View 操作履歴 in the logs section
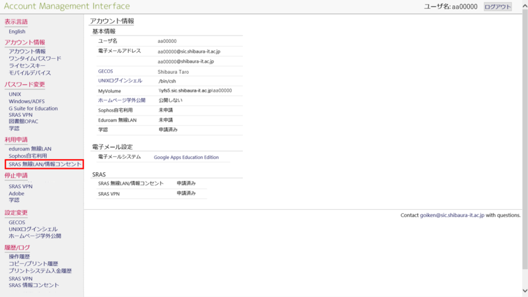 coord(19,257)
